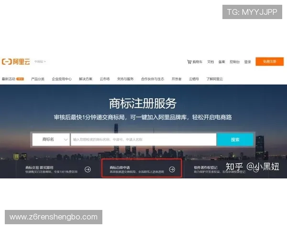
Task: Open 开发者 menu item
Action: 177,79
